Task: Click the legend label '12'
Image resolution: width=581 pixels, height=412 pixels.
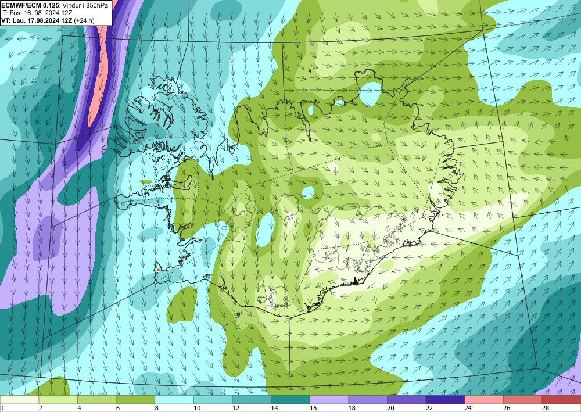Action: tap(236, 409)
